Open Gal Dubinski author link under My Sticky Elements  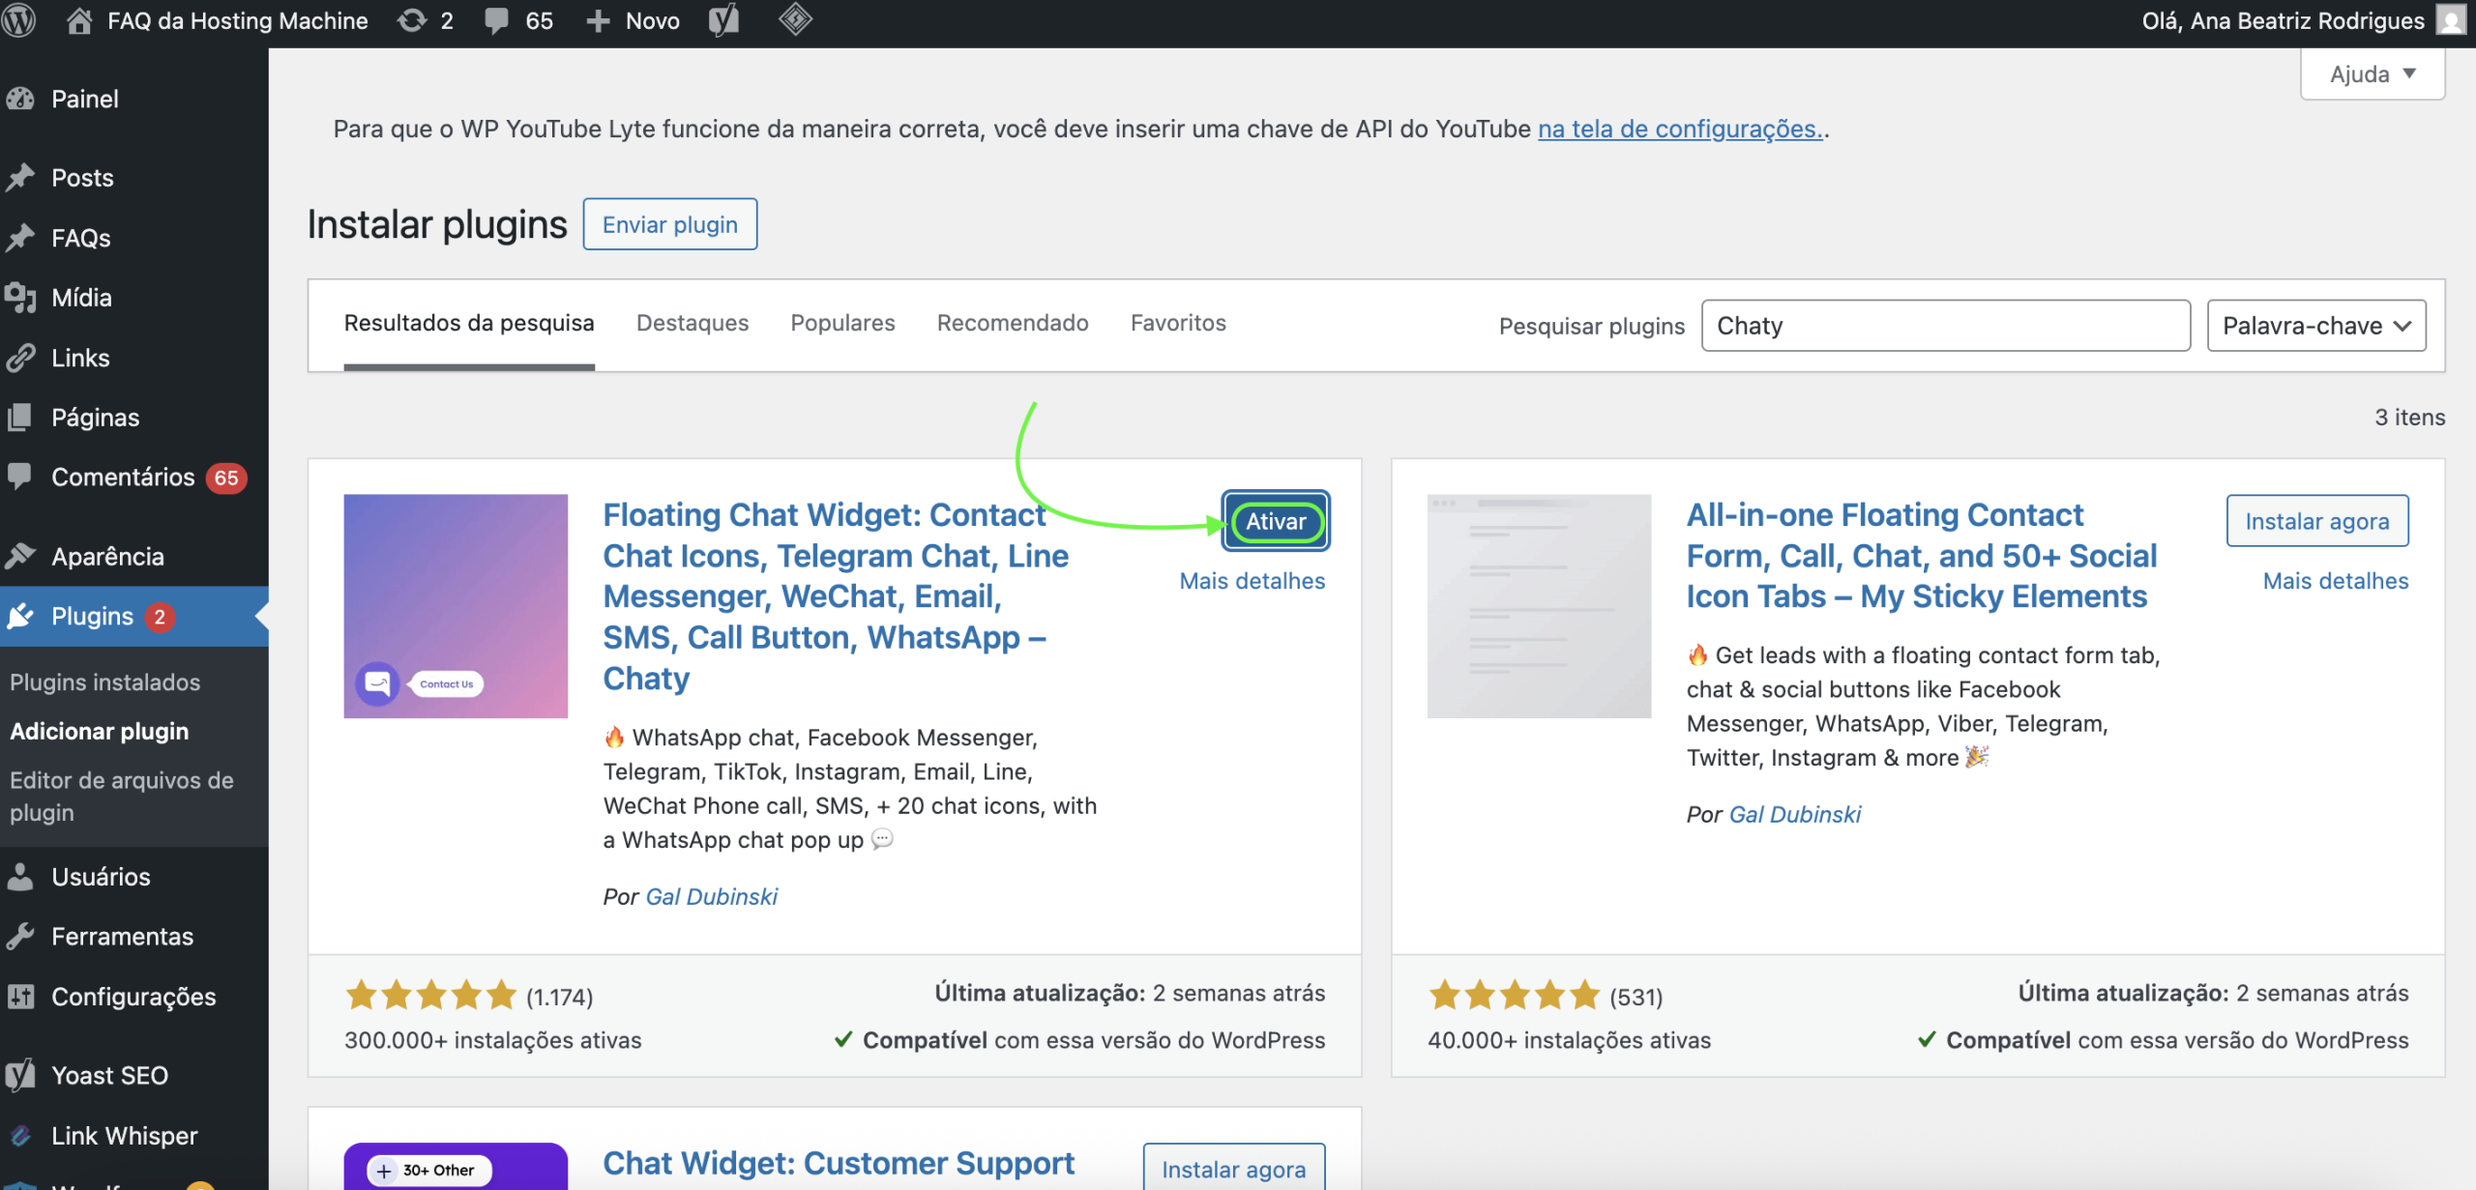(x=1795, y=815)
